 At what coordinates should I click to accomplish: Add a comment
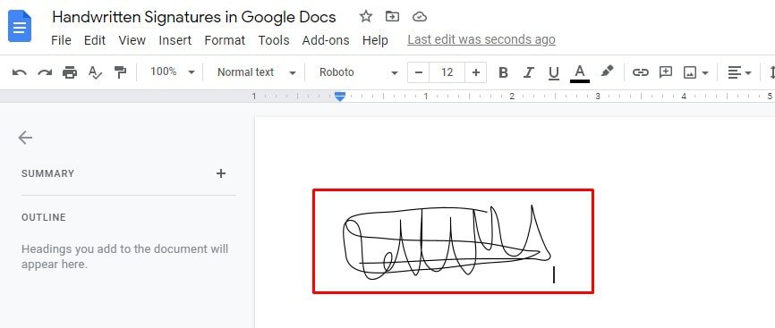(666, 72)
